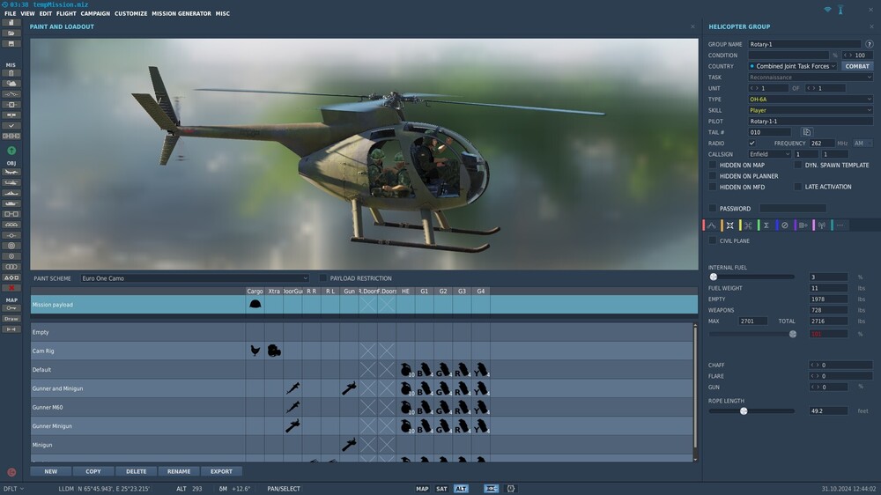Open the summary sigma tab icon
This screenshot has height=495, width=881.
pyautogui.click(x=766, y=225)
